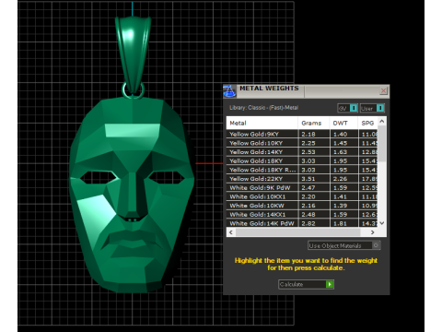The height and width of the screenshot is (332, 442).
Task: Click the 2.26 DWT value for 22KY
Action: (341, 179)
